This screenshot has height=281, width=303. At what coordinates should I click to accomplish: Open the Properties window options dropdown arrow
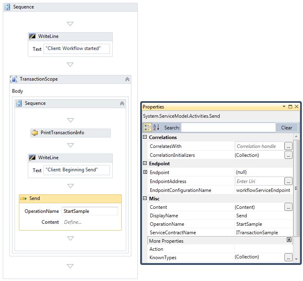coord(284,106)
